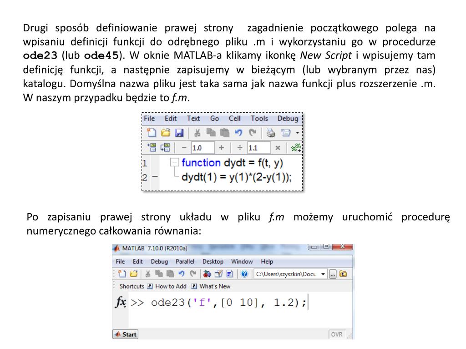The width and height of the screenshot is (466, 349).
Task: Click the show functions icon beside printer
Action: [x=286, y=133]
